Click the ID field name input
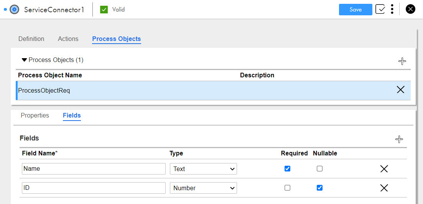Viewport: 423px width, 204px height. point(94,188)
